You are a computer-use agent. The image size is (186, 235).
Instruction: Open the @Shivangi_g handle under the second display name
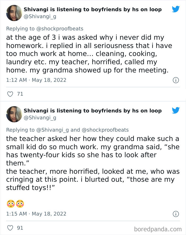[x=40, y=118]
